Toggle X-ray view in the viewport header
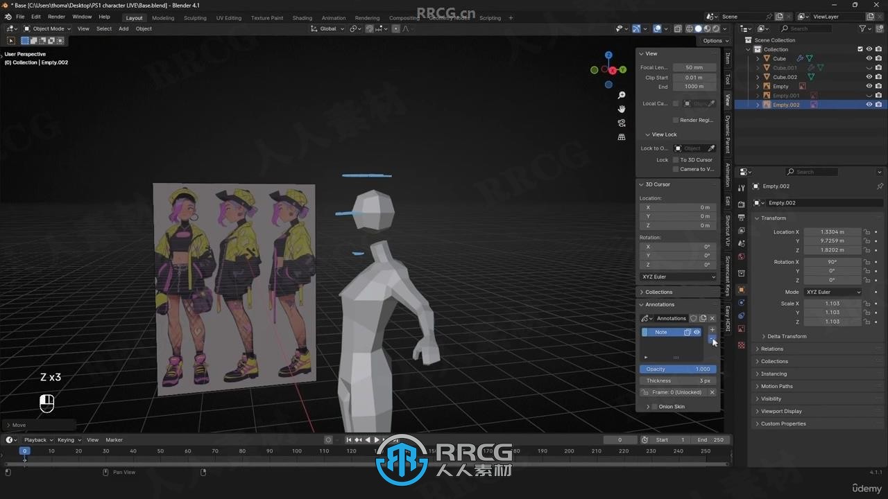The width and height of the screenshot is (888, 499). pyautogui.click(x=678, y=28)
